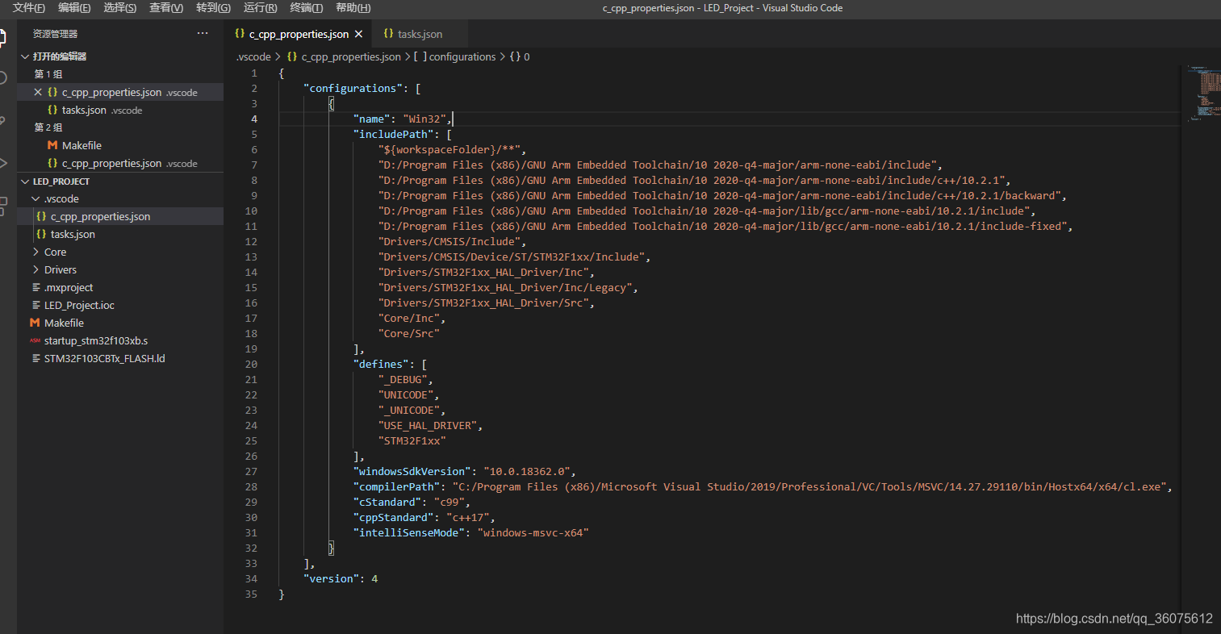Click the .mxproject file icon
The width and height of the screenshot is (1221, 634).
pyautogui.click(x=36, y=287)
